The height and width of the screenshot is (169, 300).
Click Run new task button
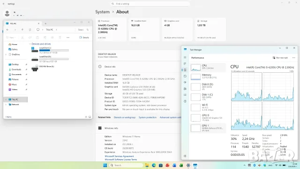click(x=280, y=58)
